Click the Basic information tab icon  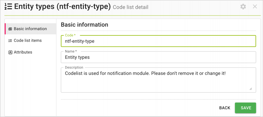[10, 29]
